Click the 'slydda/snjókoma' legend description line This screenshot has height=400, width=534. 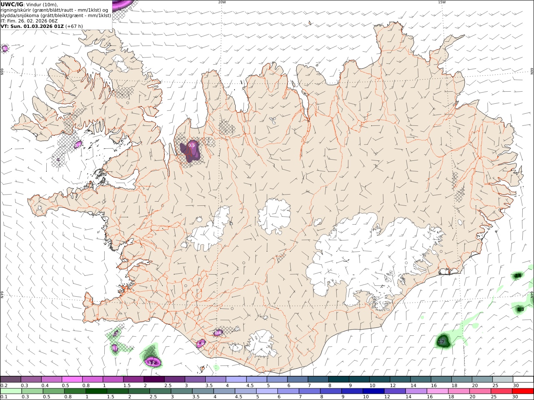(56, 15)
